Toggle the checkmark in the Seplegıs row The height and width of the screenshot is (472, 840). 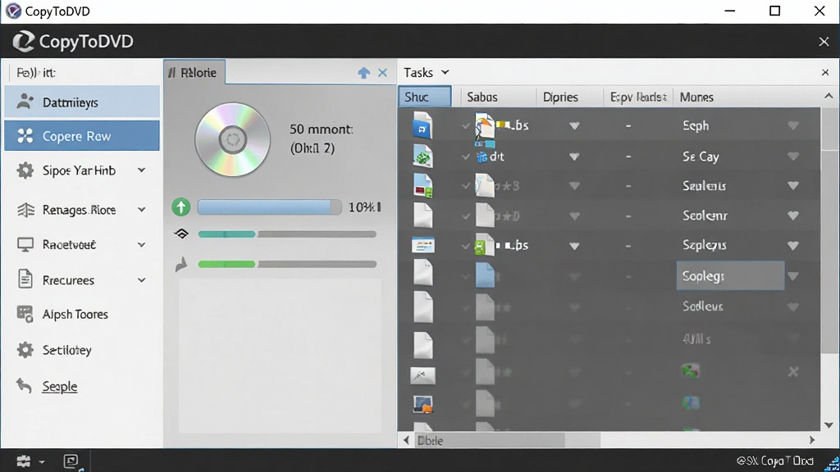466,246
